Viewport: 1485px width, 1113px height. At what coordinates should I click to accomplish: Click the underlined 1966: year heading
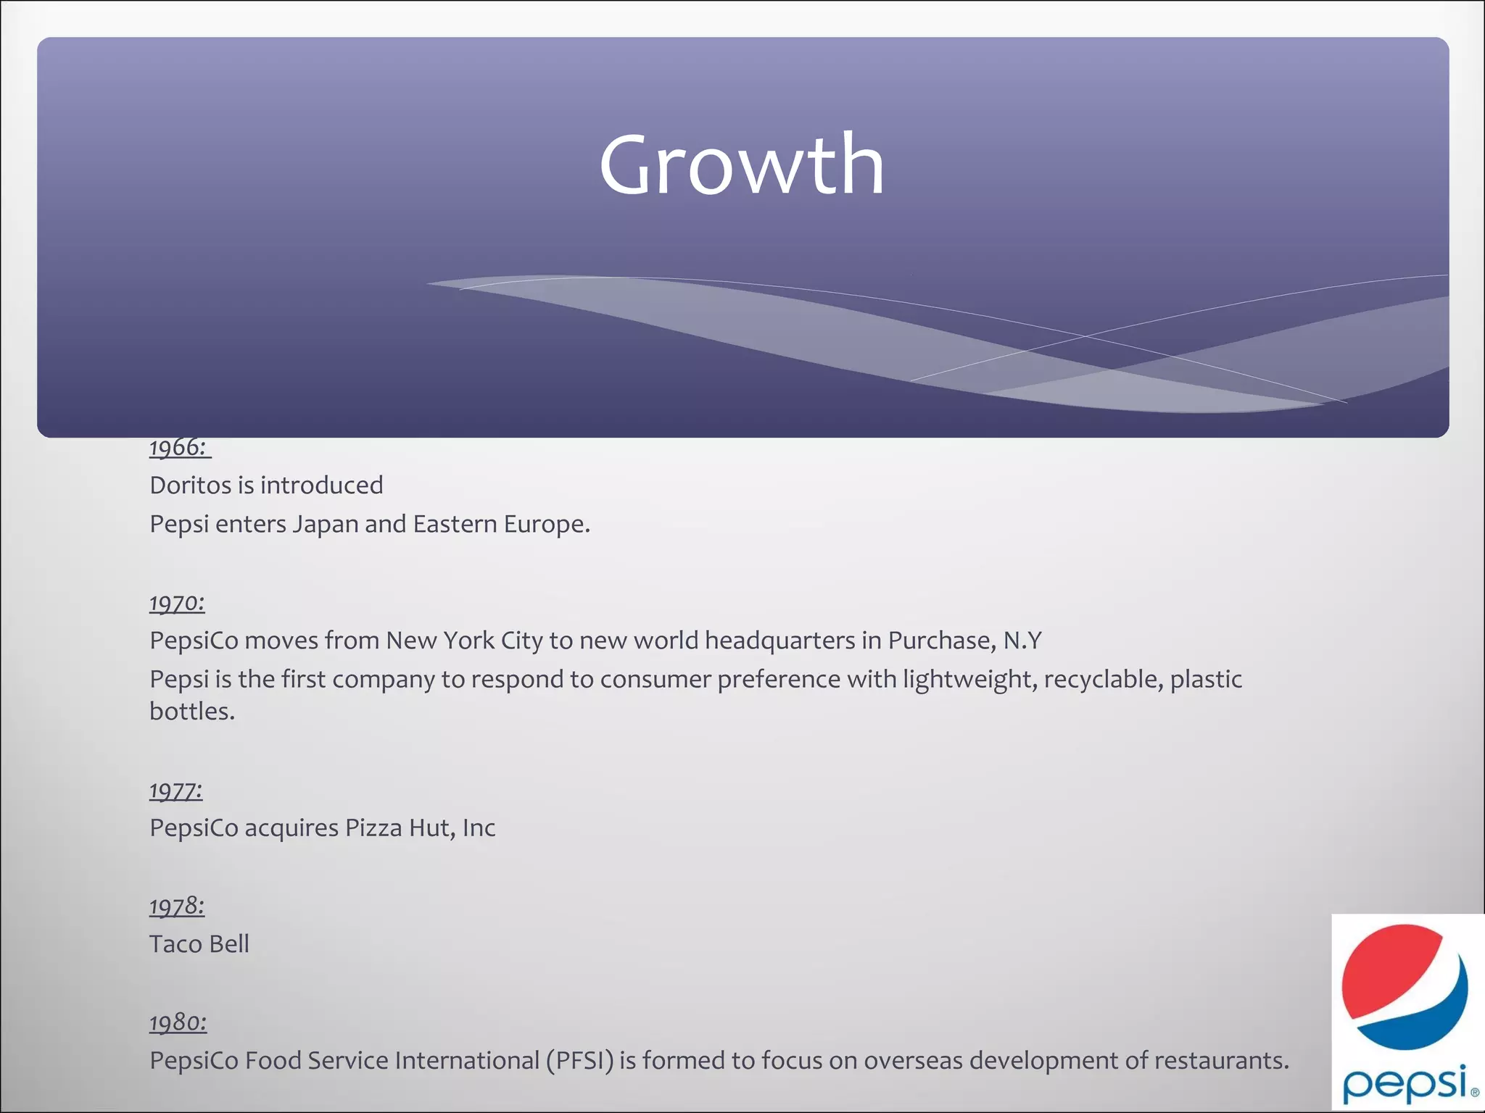pyautogui.click(x=180, y=448)
